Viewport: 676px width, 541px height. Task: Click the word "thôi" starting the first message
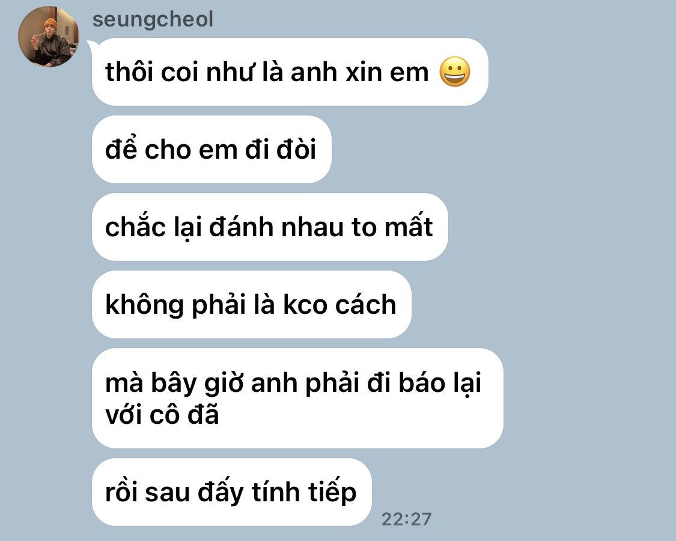[x=129, y=72]
